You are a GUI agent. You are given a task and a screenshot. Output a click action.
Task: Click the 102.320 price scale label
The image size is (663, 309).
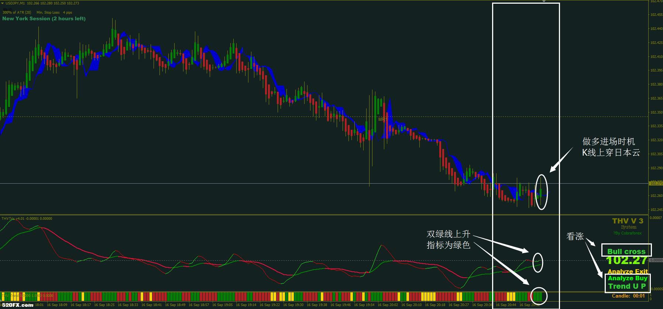tap(656, 140)
